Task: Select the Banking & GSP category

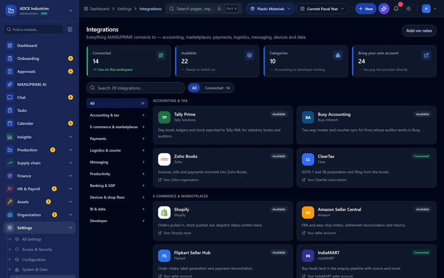Action: click(x=117, y=186)
